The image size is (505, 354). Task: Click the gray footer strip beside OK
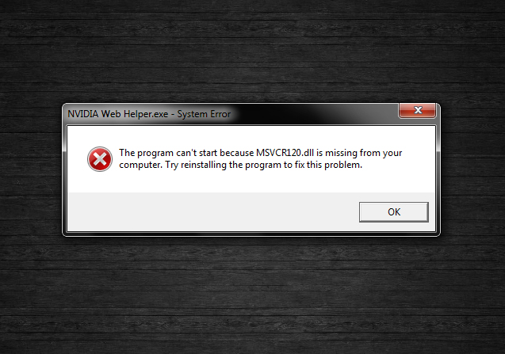[x=212, y=211]
